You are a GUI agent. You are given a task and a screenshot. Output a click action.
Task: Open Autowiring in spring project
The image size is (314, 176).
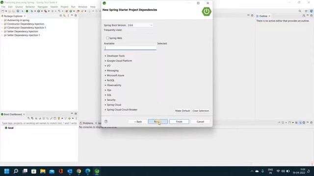(18, 20)
